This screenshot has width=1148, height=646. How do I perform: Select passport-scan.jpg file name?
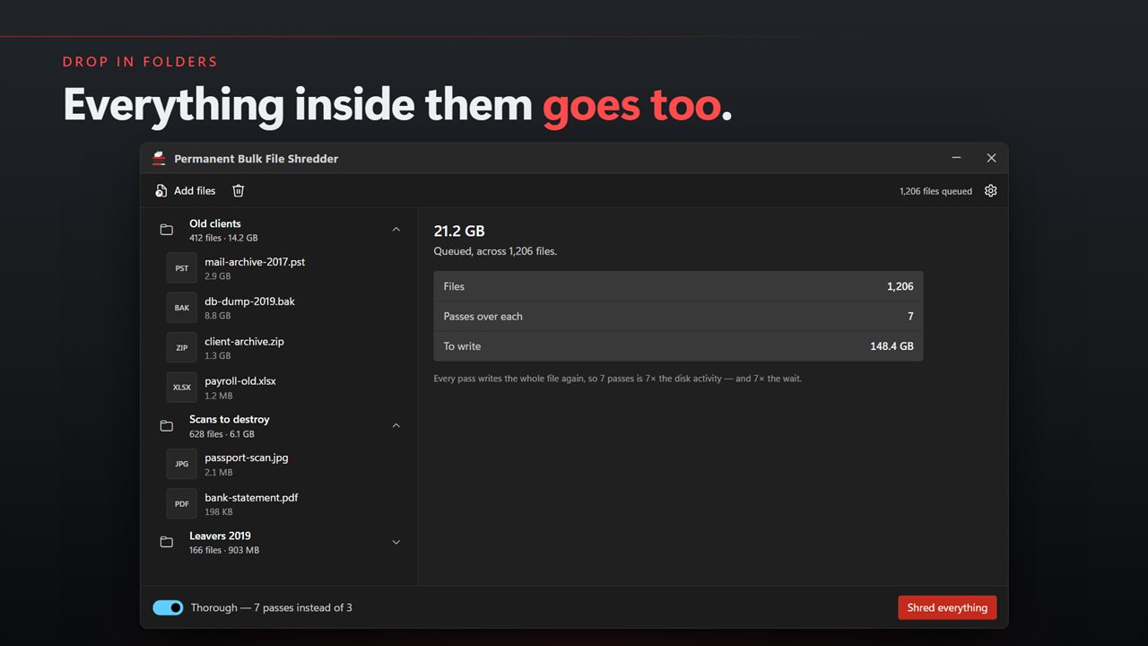[x=247, y=458]
